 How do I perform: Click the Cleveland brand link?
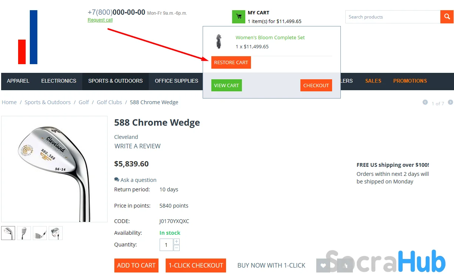point(126,137)
